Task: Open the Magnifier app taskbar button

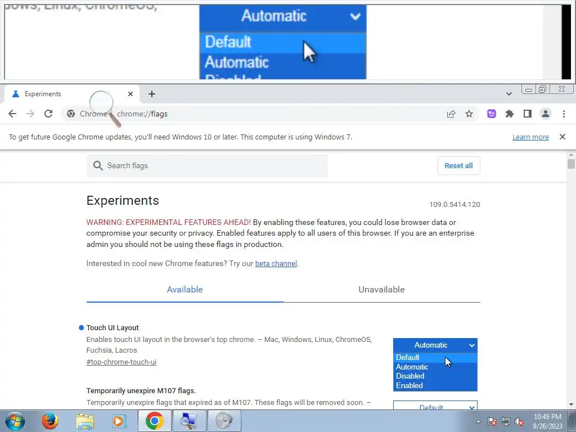Action: (x=189, y=421)
